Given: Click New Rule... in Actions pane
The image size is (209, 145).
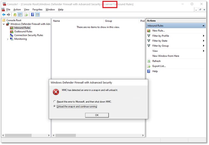Looking at the screenshot, I should pos(159,31).
